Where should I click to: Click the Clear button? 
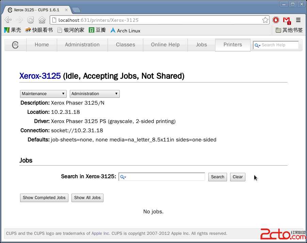pyautogui.click(x=238, y=177)
